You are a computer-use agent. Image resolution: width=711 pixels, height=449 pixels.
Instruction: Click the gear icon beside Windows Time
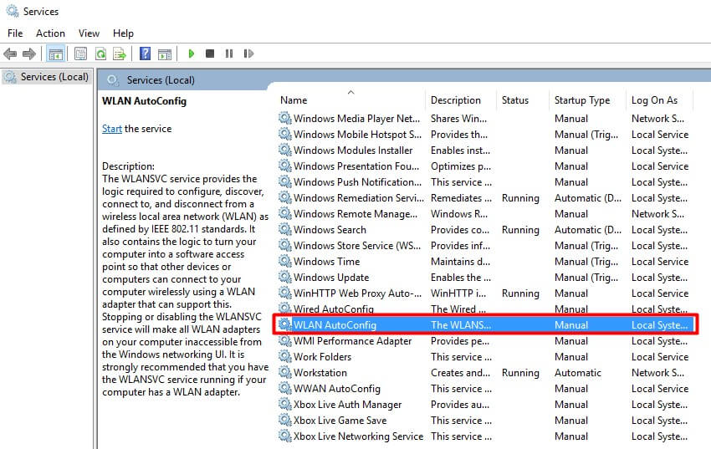[x=284, y=261]
